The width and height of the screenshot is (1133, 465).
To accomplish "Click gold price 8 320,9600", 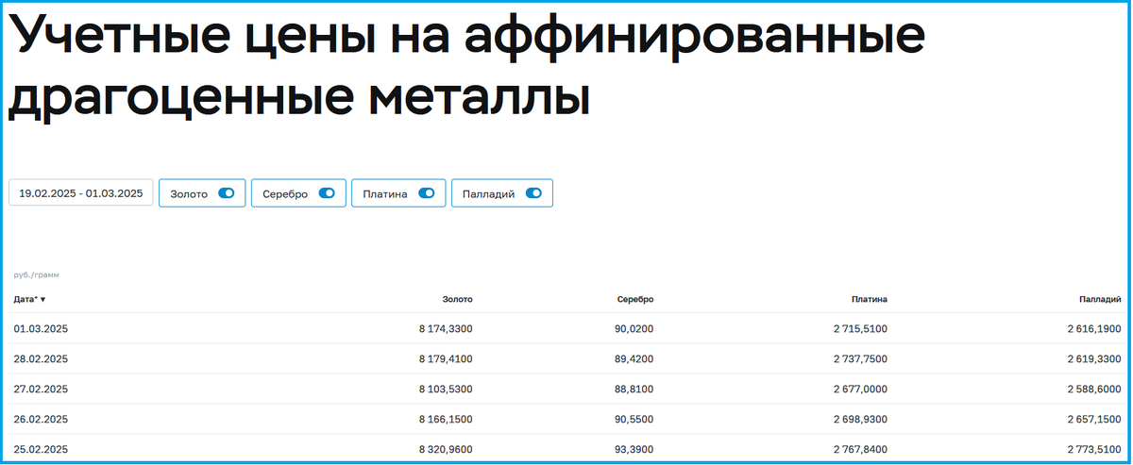I will (x=446, y=449).
